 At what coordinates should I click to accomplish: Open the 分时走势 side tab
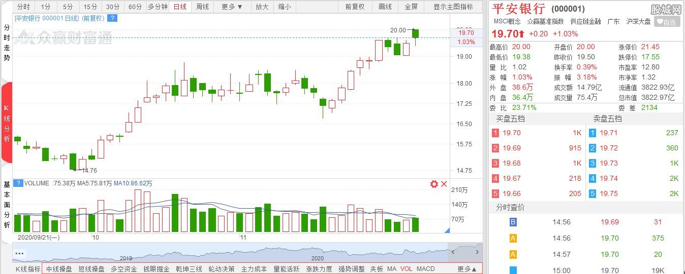[x=7, y=43]
